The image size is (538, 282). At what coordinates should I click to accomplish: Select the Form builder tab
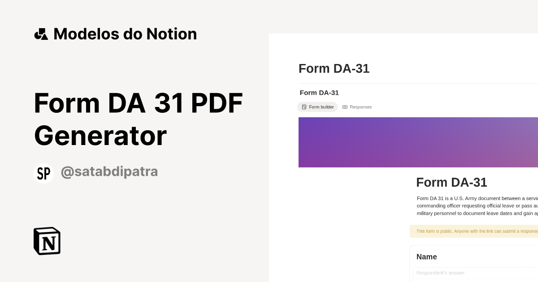[318, 107]
